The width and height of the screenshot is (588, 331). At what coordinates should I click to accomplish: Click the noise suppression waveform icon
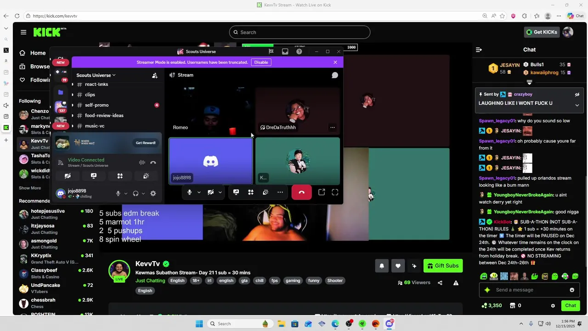(x=142, y=162)
